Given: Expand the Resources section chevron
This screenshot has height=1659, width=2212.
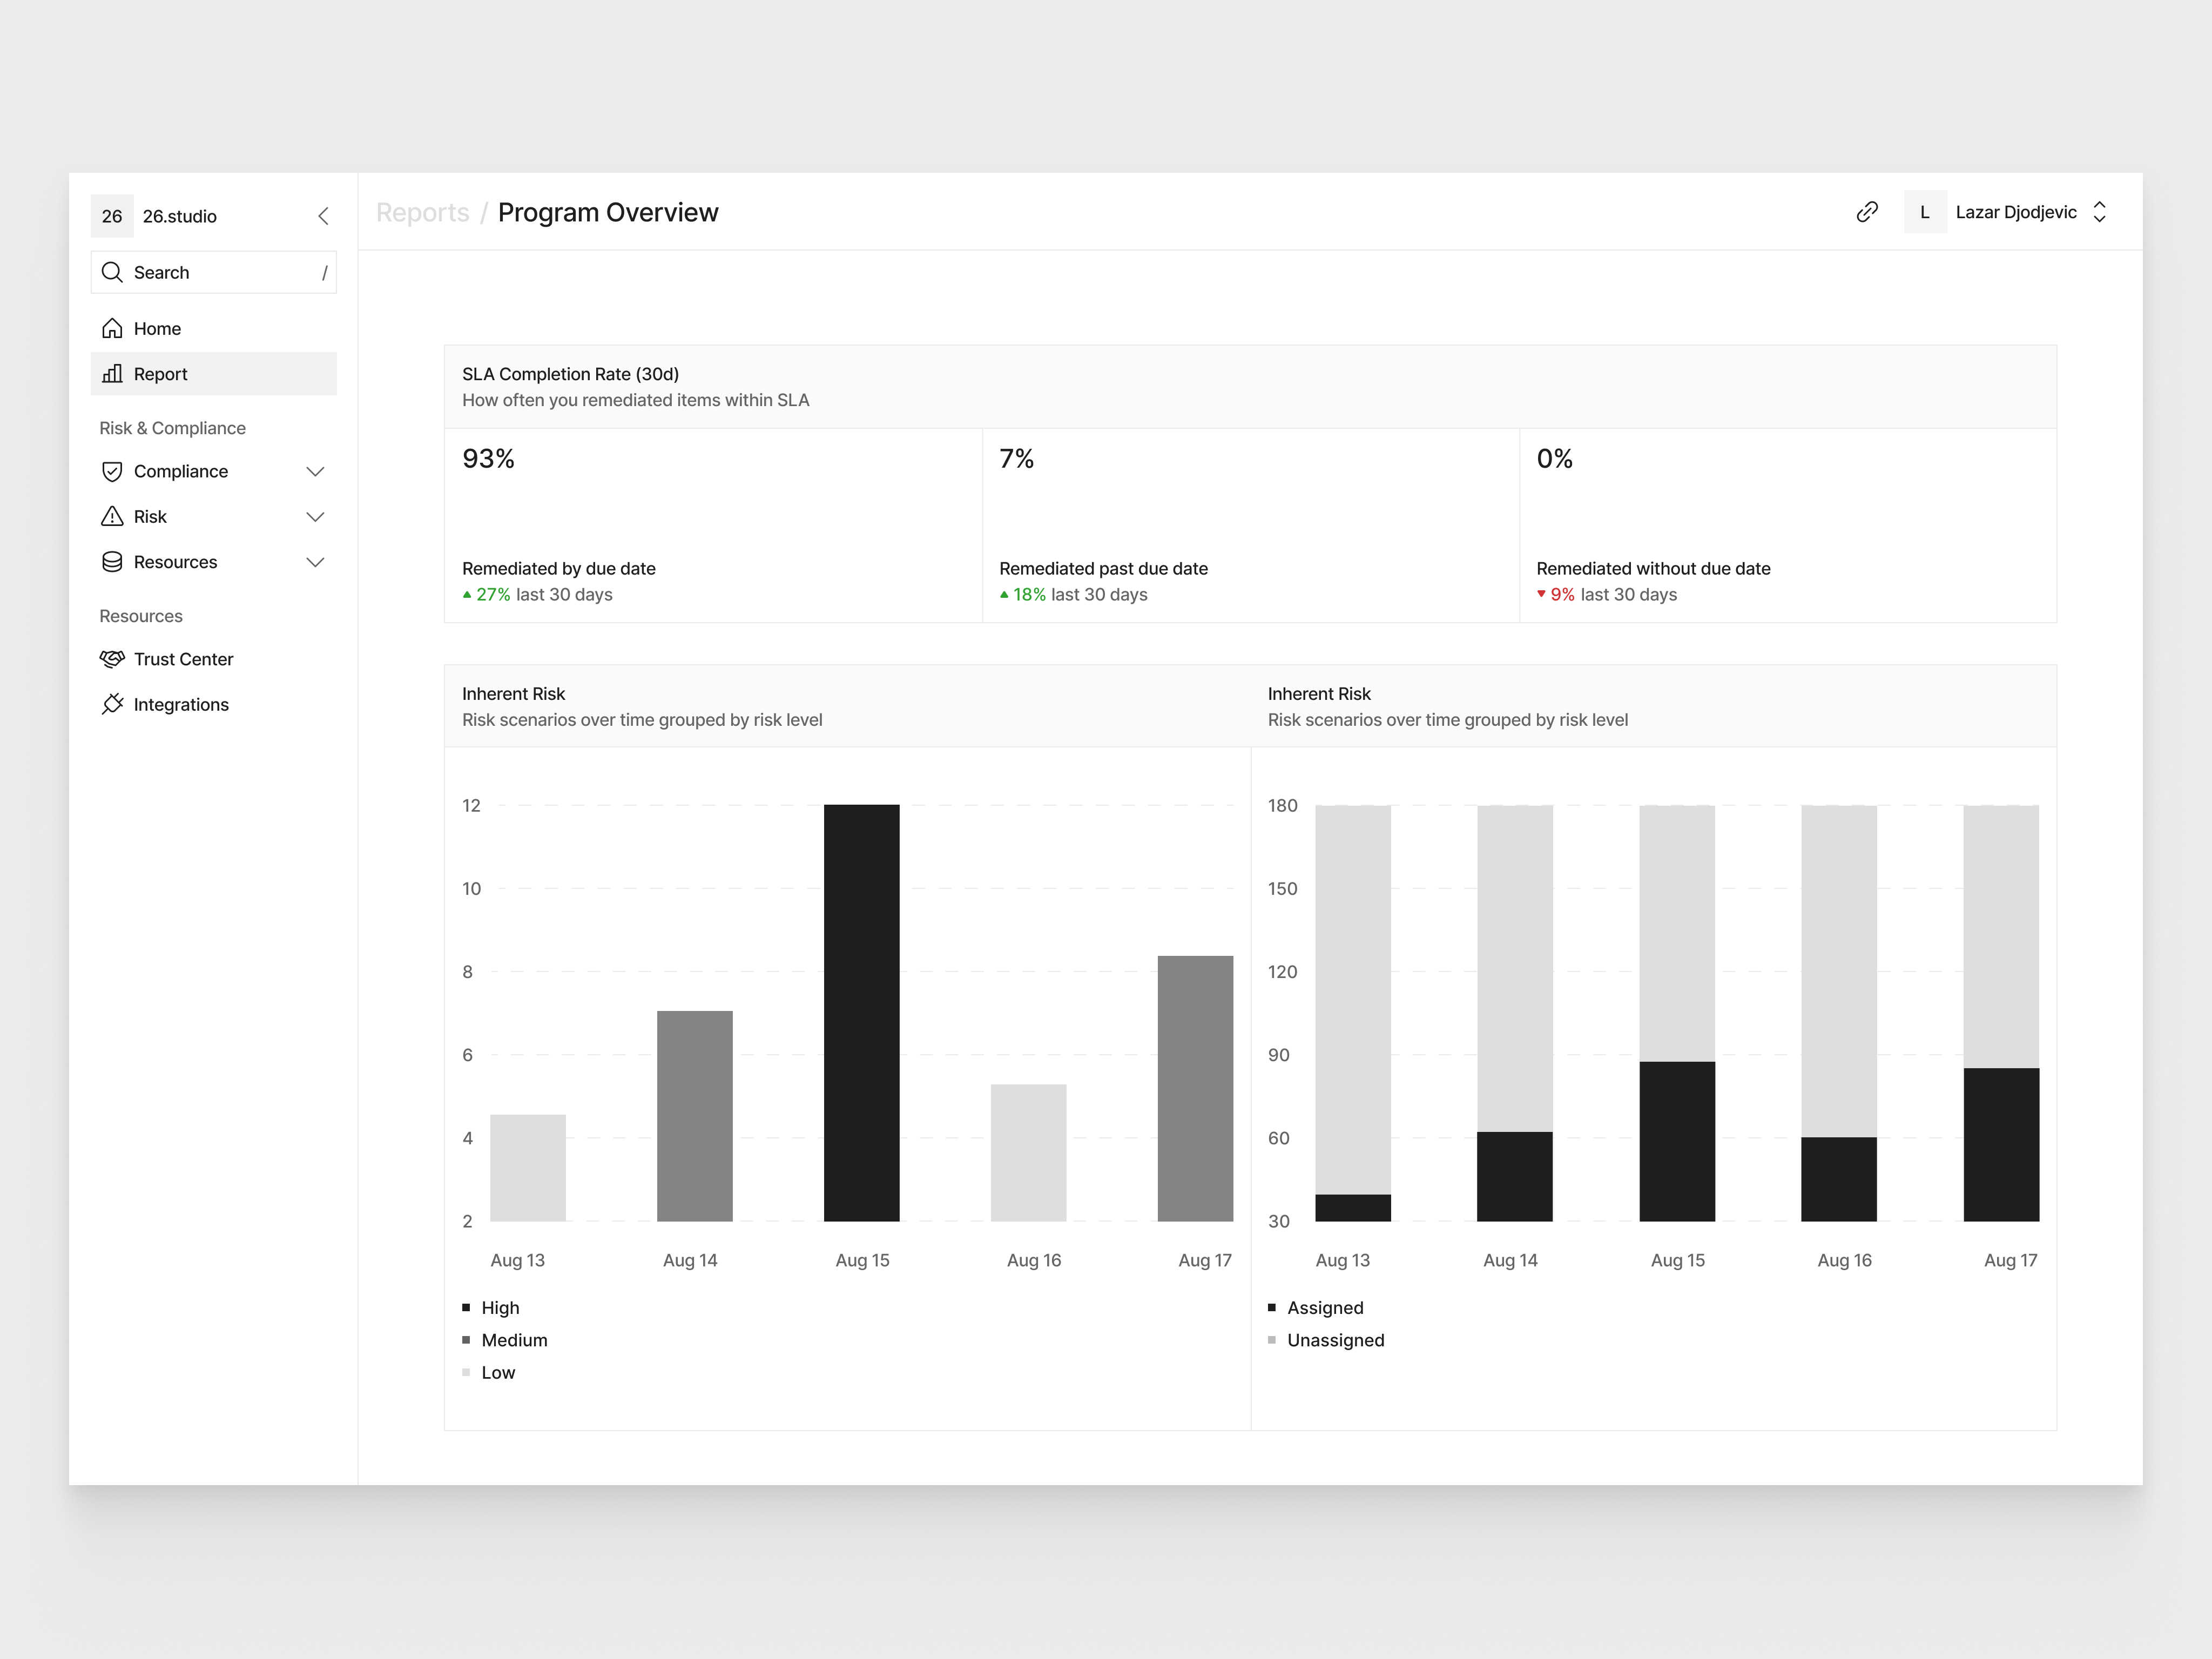Looking at the screenshot, I should pos(315,562).
